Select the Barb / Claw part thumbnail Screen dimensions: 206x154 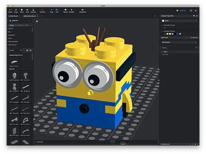point(14,63)
